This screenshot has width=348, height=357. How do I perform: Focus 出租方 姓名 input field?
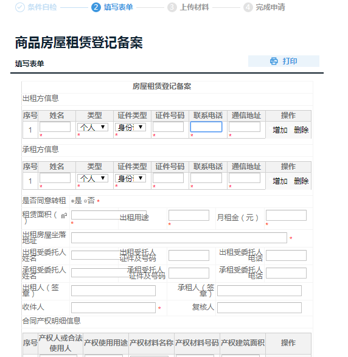[55, 127]
